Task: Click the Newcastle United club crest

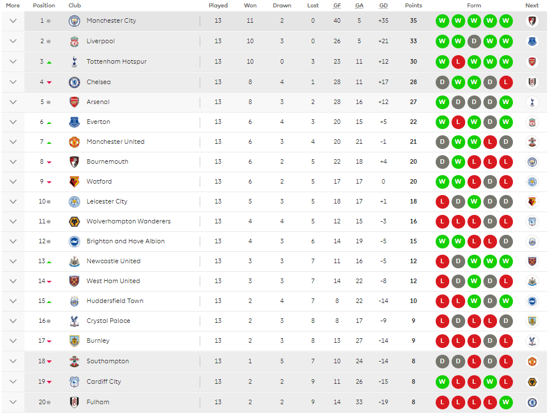Action: (74, 262)
